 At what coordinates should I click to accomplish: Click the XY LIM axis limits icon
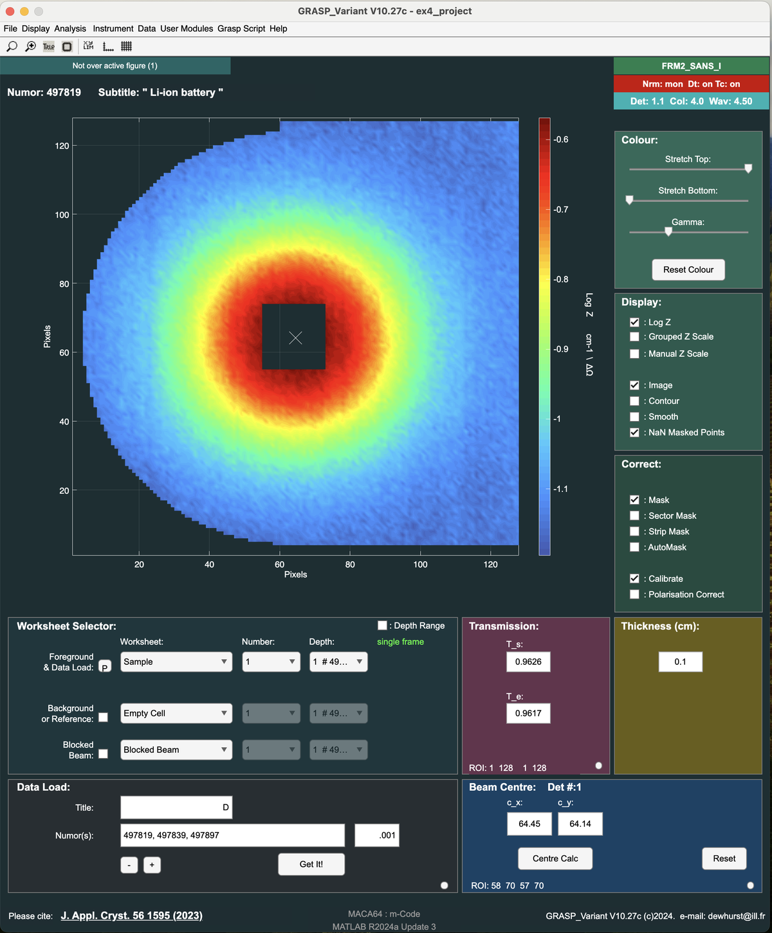[89, 46]
